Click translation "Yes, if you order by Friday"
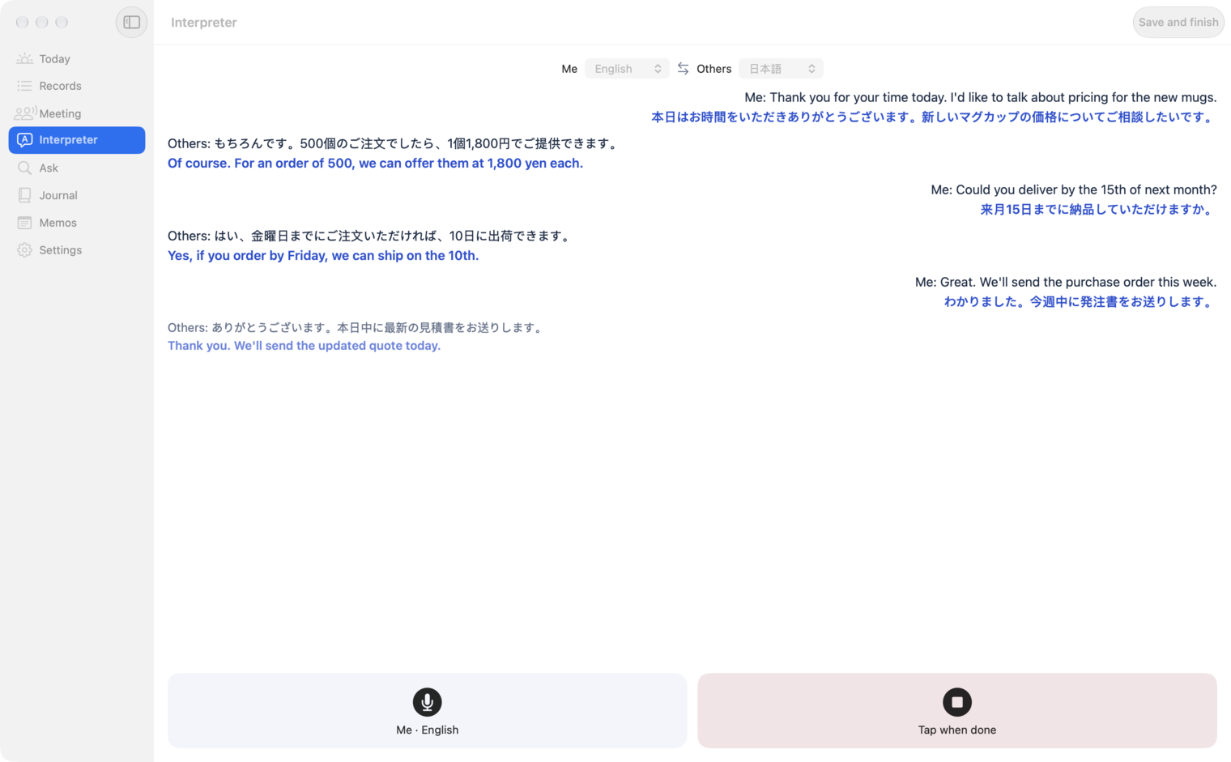This screenshot has width=1231, height=762. pyautogui.click(x=323, y=255)
